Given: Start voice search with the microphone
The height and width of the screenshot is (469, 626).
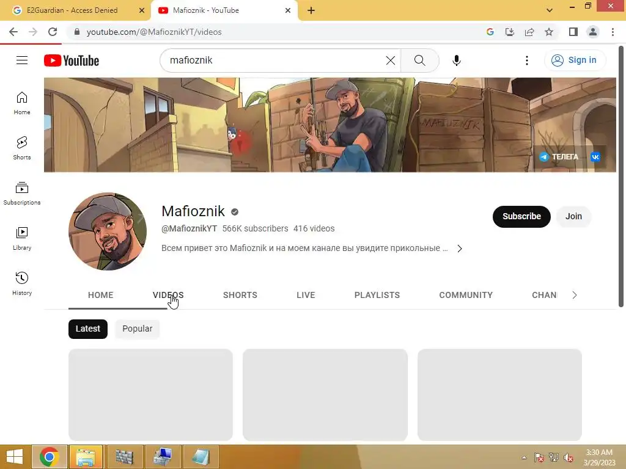Looking at the screenshot, I should pyautogui.click(x=456, y=60).
